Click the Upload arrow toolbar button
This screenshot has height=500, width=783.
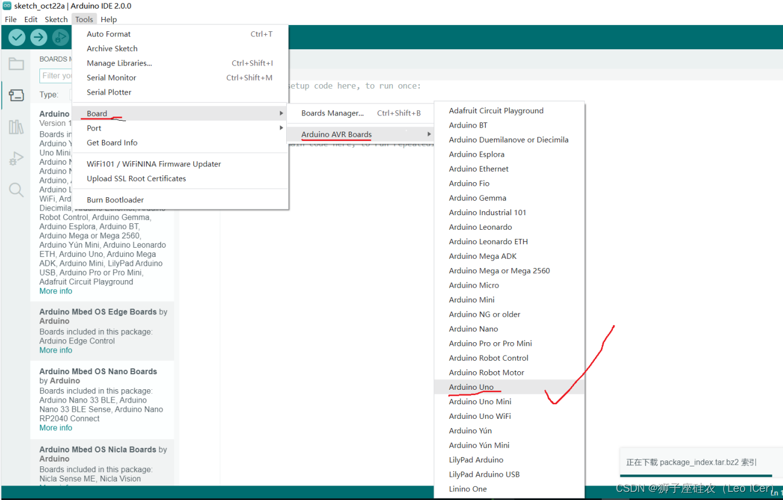[x=39, y=38]
